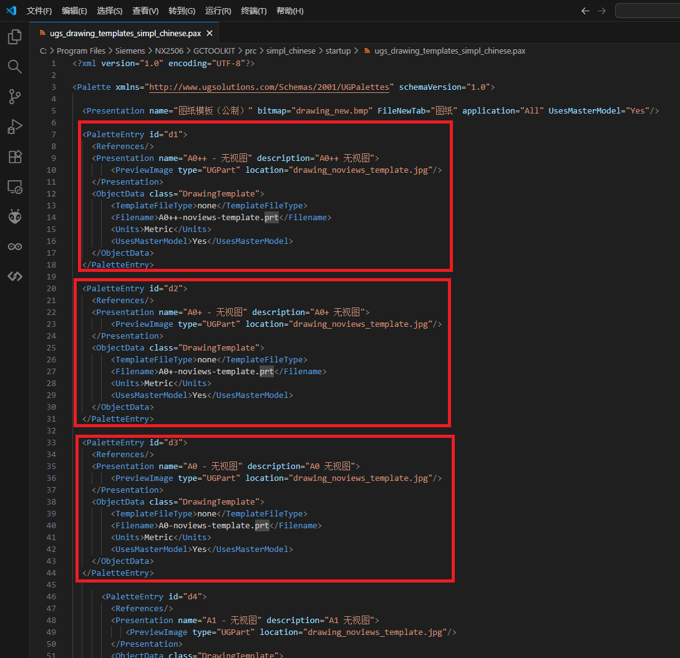
Task: Open the Search view in sidebar
Action: pos(14,67)
